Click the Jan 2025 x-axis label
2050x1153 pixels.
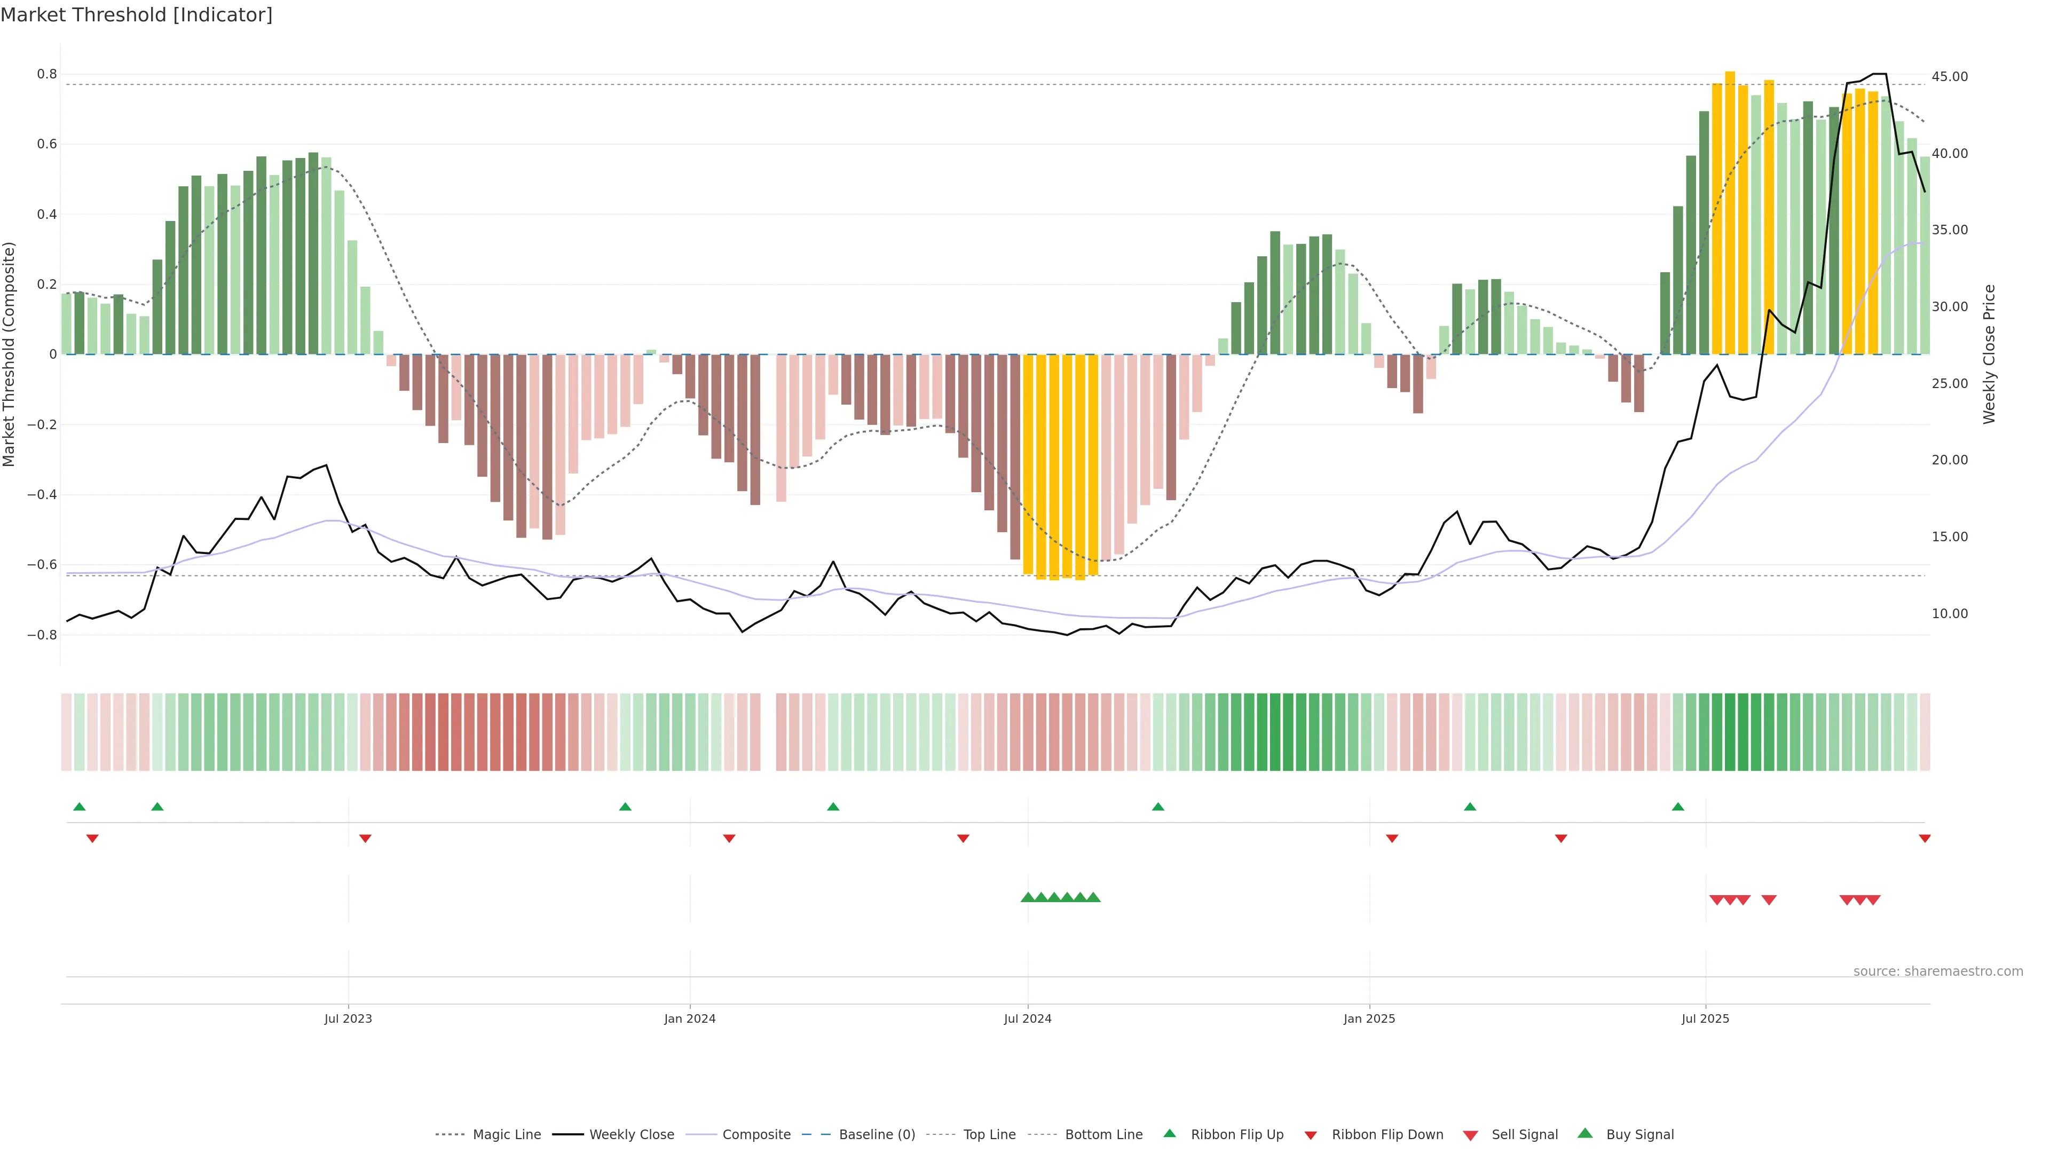1369,1018
